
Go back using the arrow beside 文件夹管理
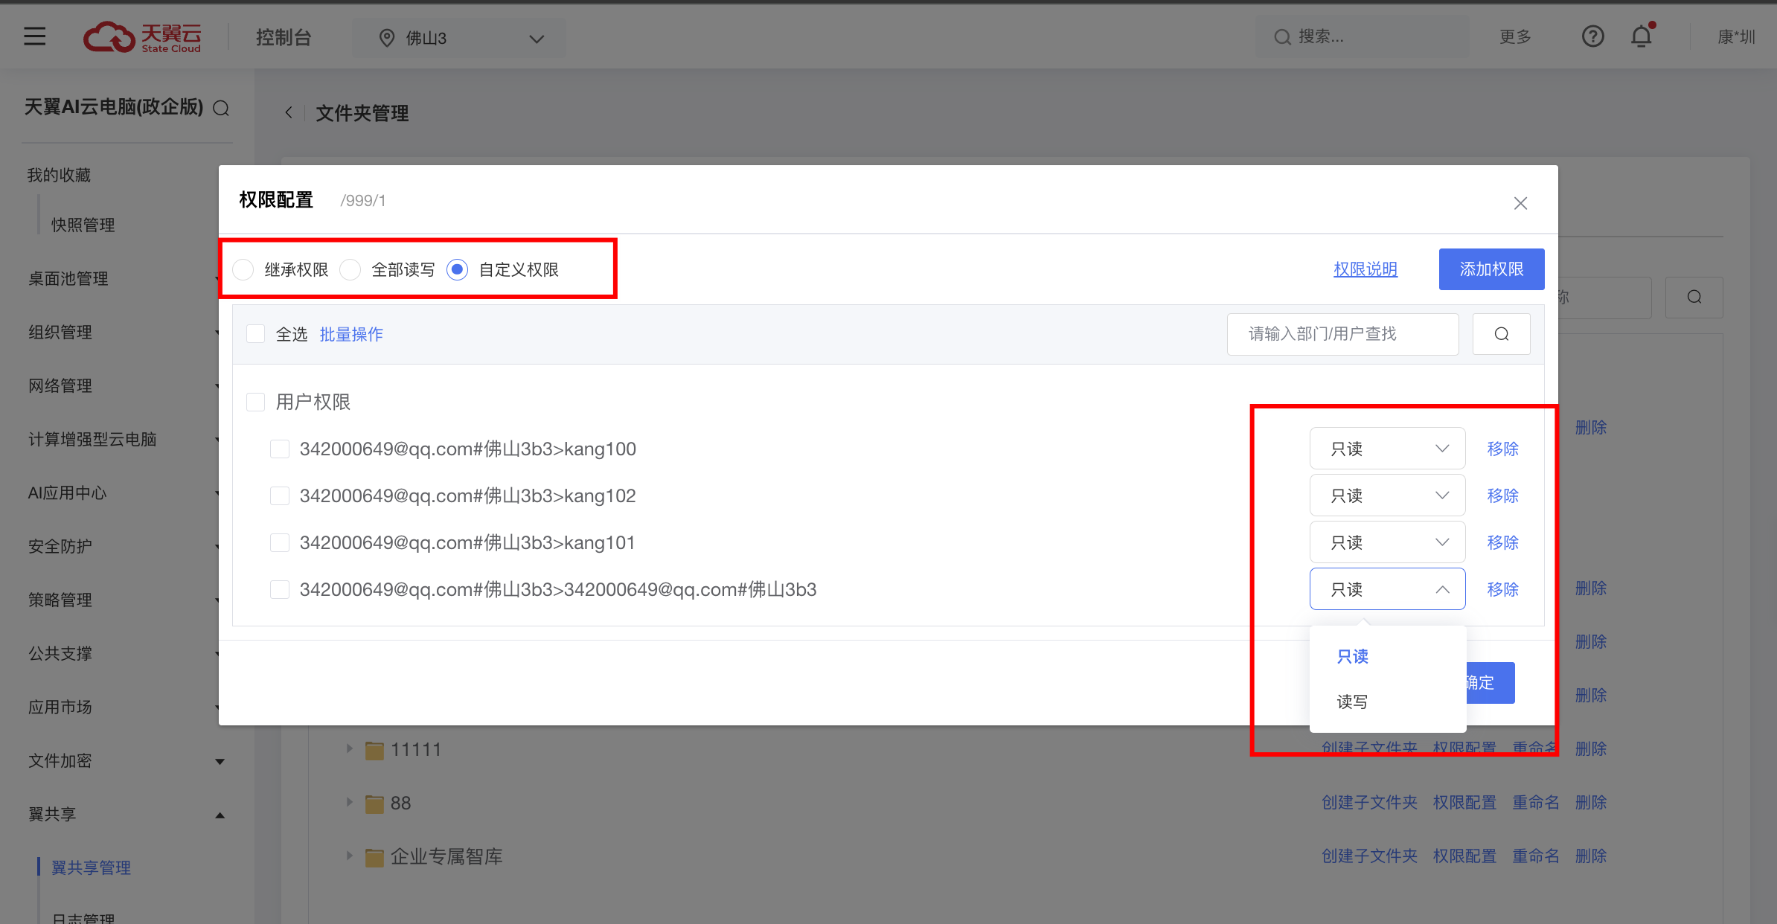[x=289, y=113]
